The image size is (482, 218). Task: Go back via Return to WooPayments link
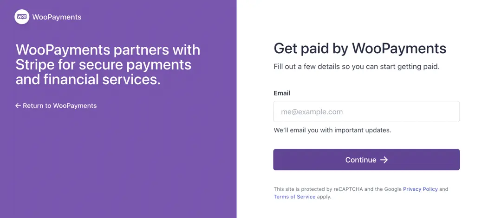[x=59, y=106]
